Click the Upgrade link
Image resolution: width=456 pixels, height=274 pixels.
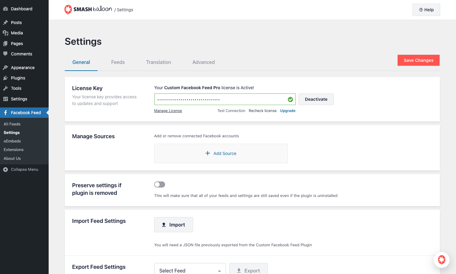[x=288, y=111]
